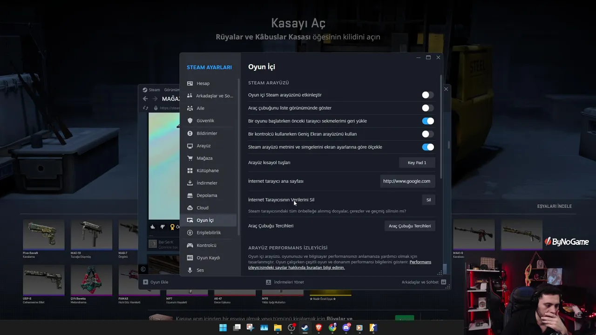Image resolution: width=596 pixels, height=335 pixels.
Task: Click Oyun Ekle in Steam window
Action: point(156,282)
